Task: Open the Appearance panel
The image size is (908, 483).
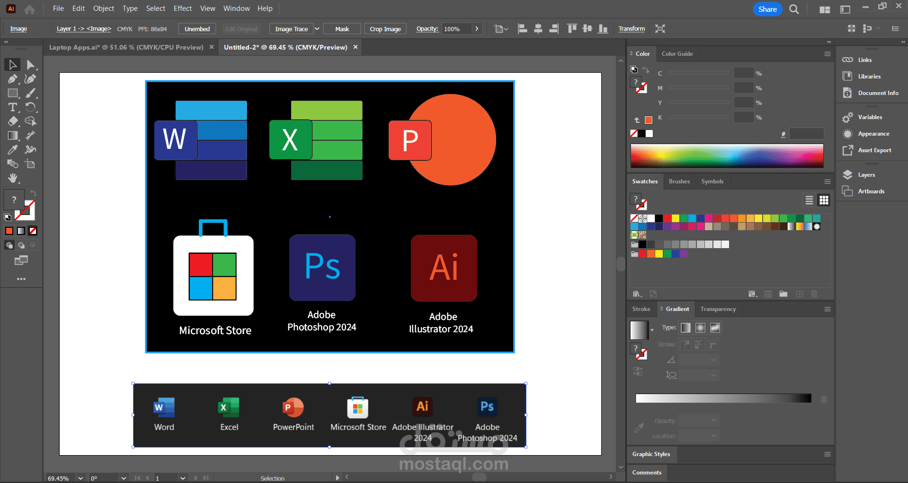Action: (873, 134)
